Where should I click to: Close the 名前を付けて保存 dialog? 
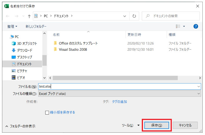click(x=197, y=6)
